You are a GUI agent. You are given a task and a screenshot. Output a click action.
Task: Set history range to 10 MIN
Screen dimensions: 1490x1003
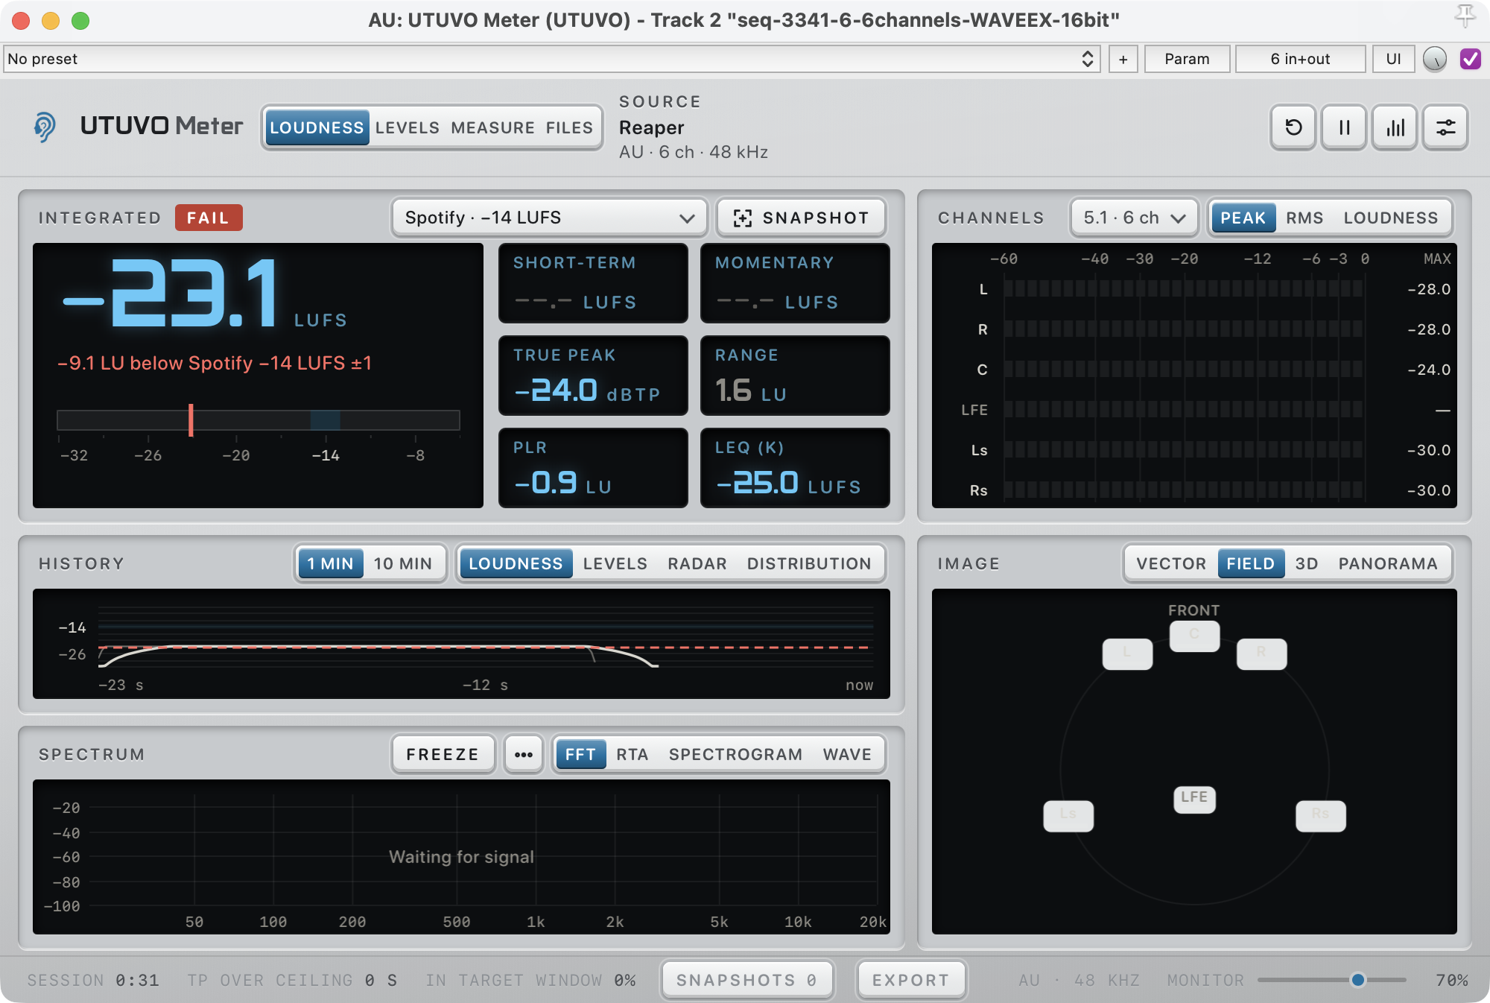(403, 563)
